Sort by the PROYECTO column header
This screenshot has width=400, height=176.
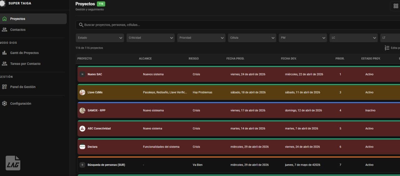[x=85, y=58]
